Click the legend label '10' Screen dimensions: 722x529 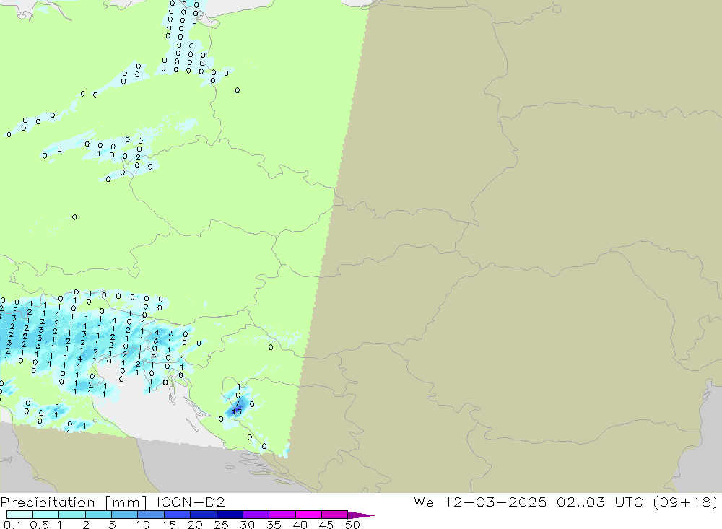point(143,525)
